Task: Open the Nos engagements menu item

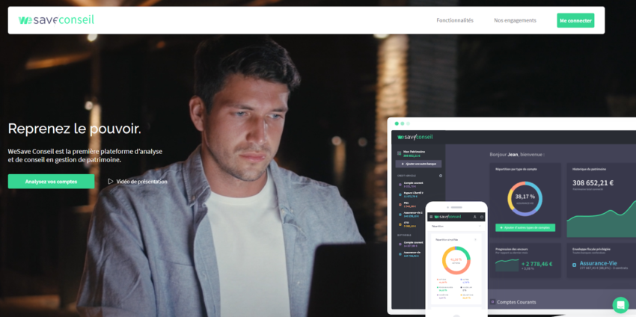Action: [x=515, y=20]
